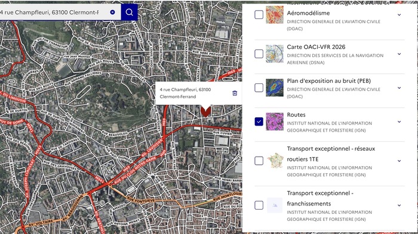
Task: Click the Routes layer thumbnail
Action: [275, 121]
